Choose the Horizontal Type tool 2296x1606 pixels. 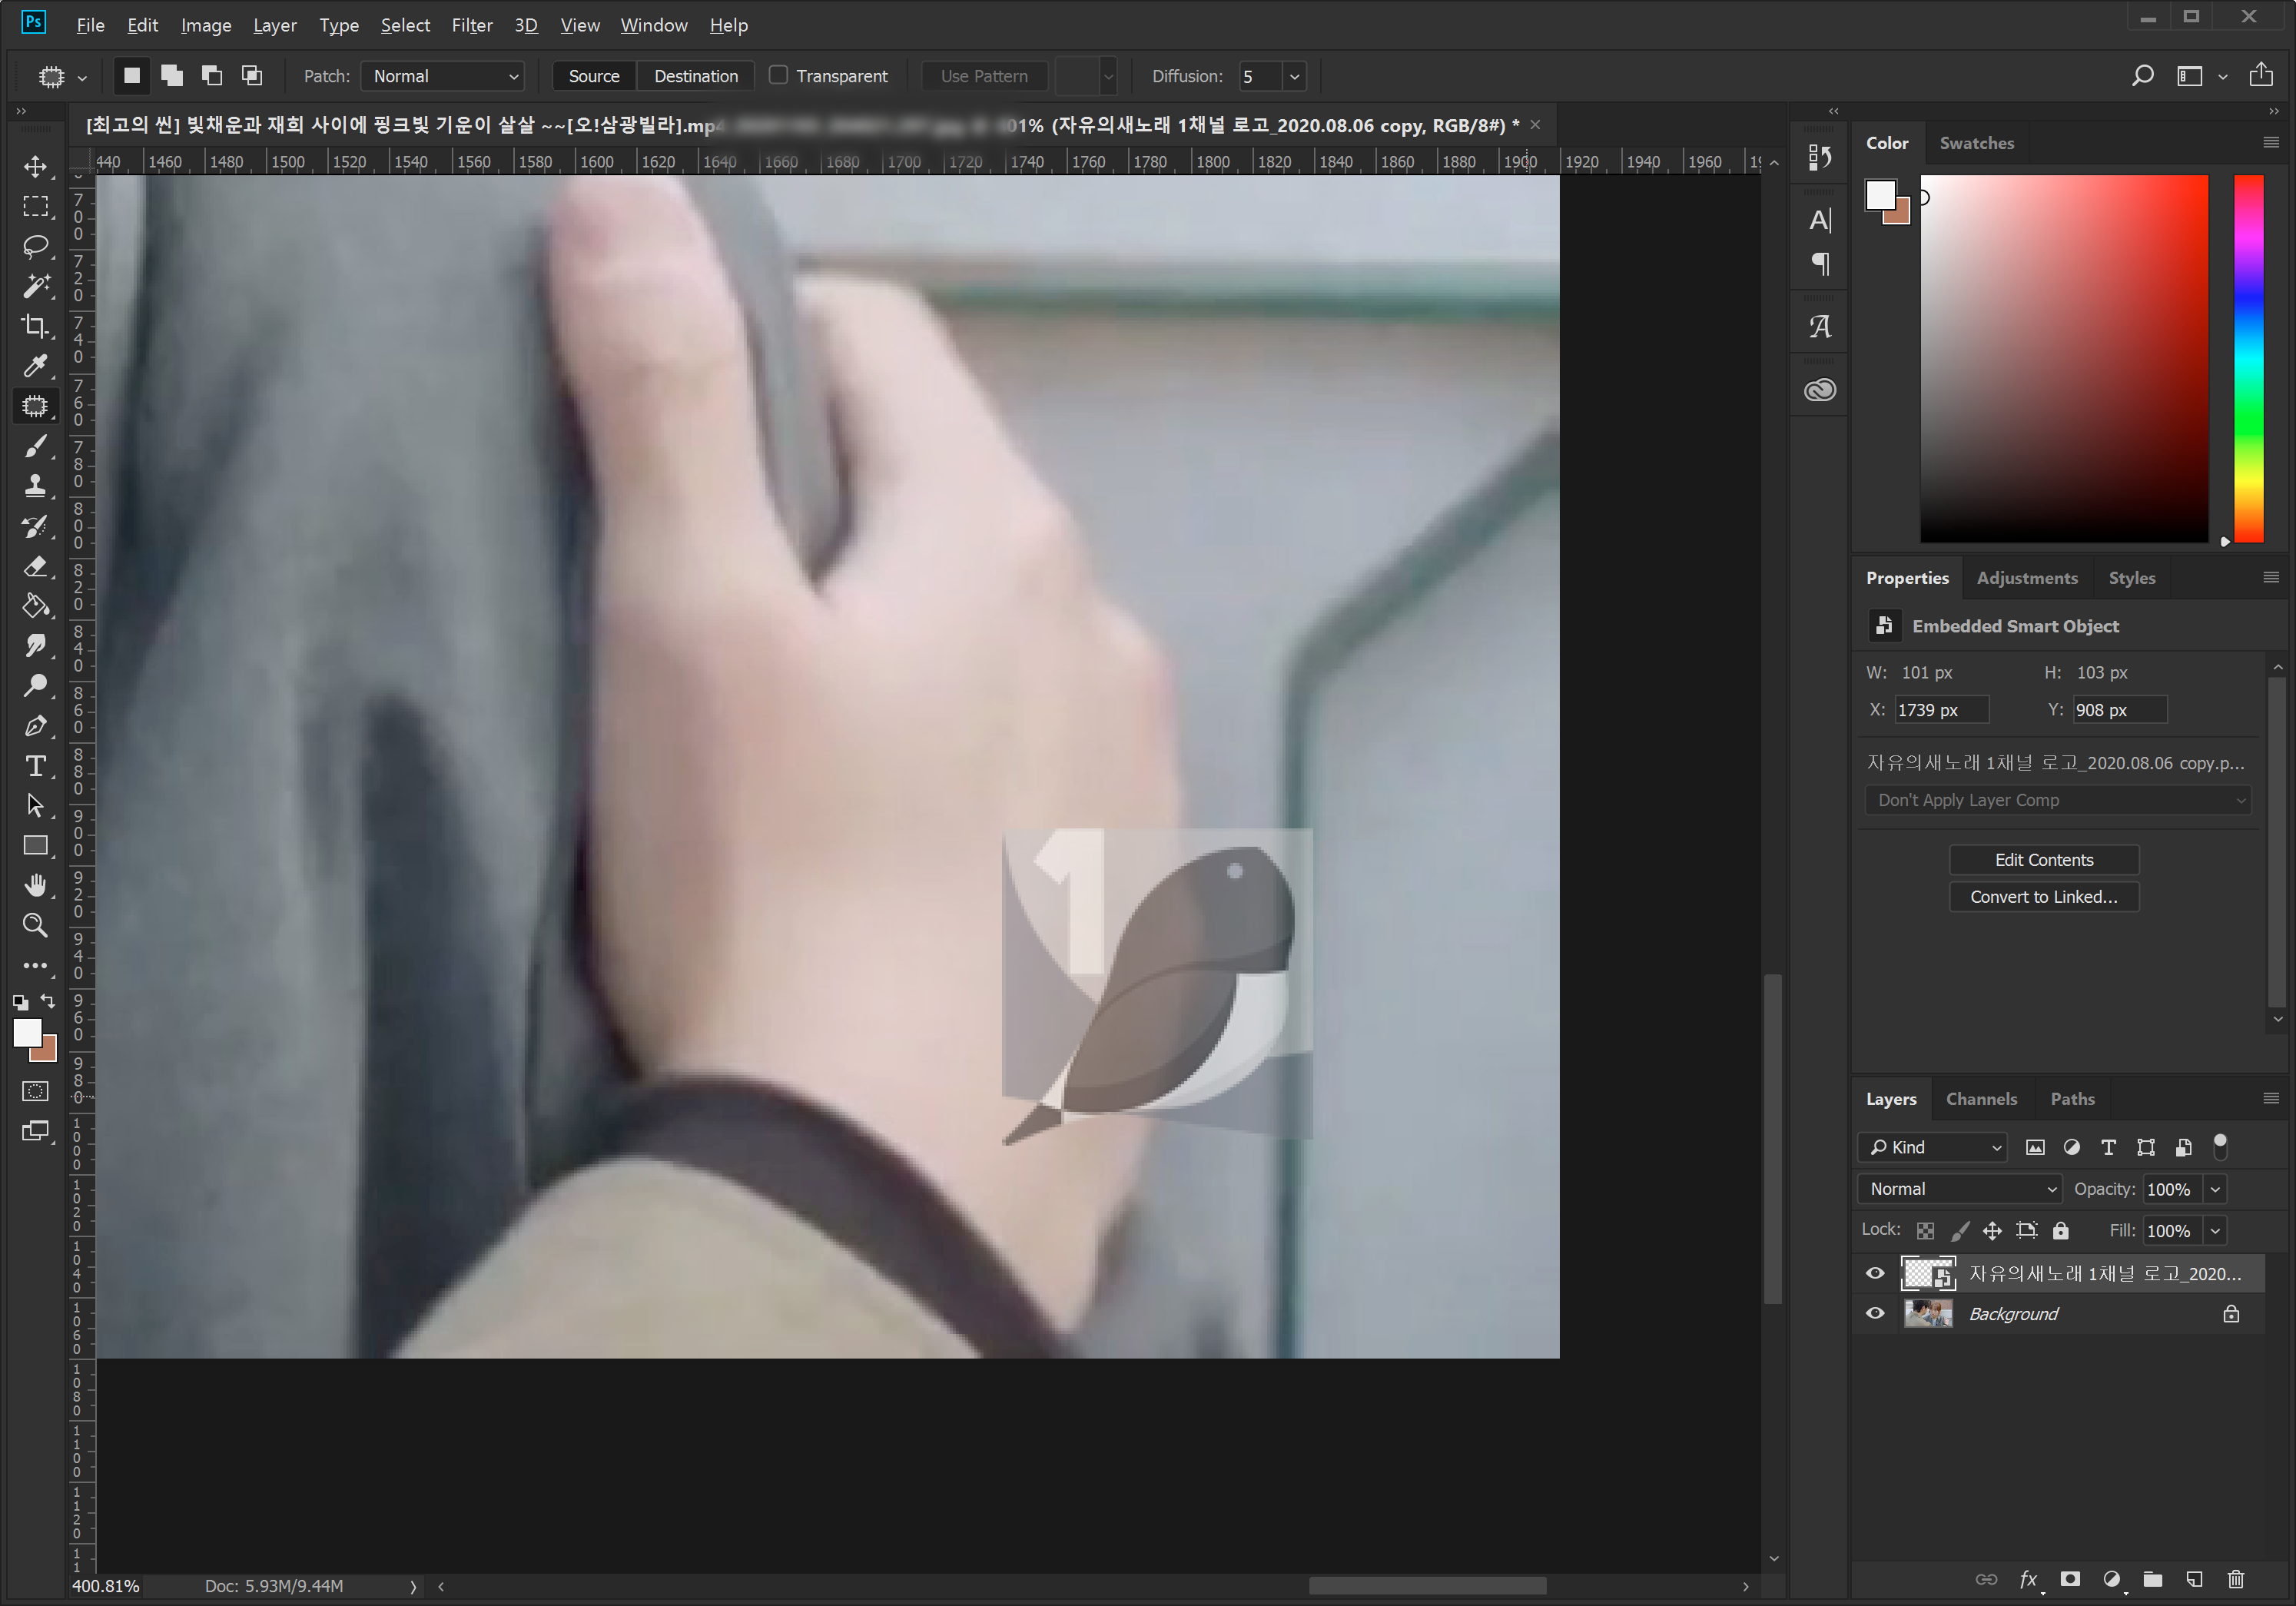click(x=35, y=766)
